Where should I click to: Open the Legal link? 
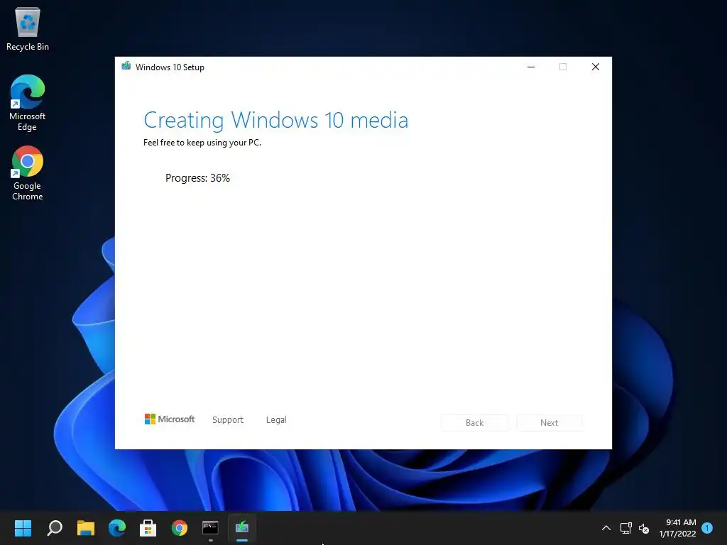coord(276,420)
